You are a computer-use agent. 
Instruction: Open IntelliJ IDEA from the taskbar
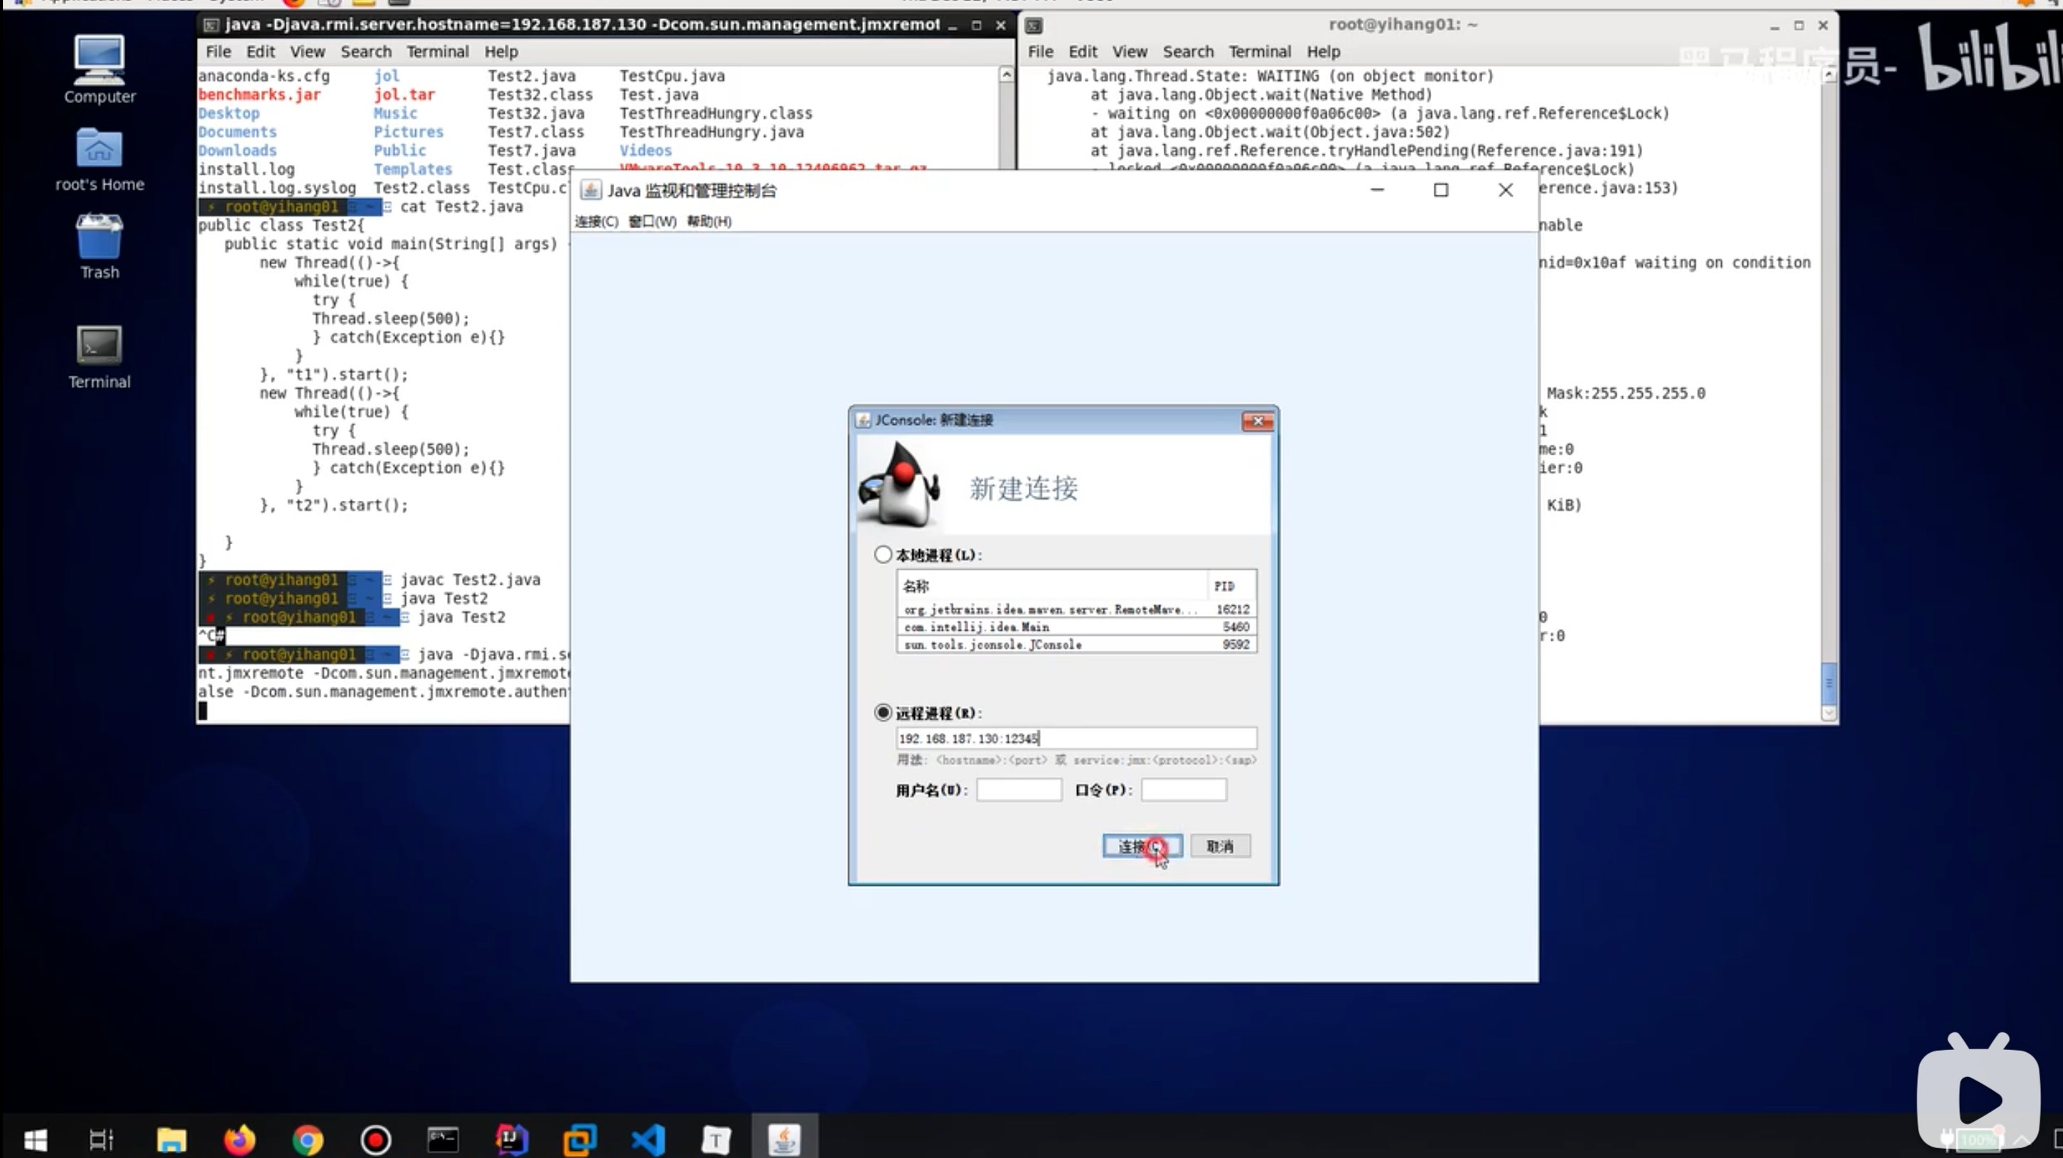tap(512, 1139)
